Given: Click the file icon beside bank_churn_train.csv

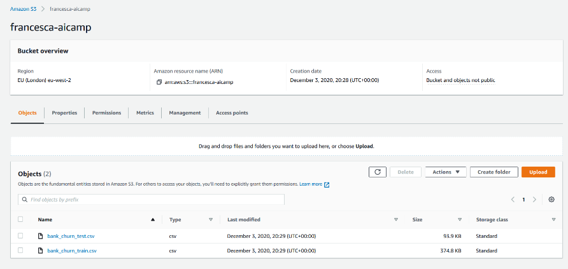Looking at the screenshot, I should tap(41, 251).
